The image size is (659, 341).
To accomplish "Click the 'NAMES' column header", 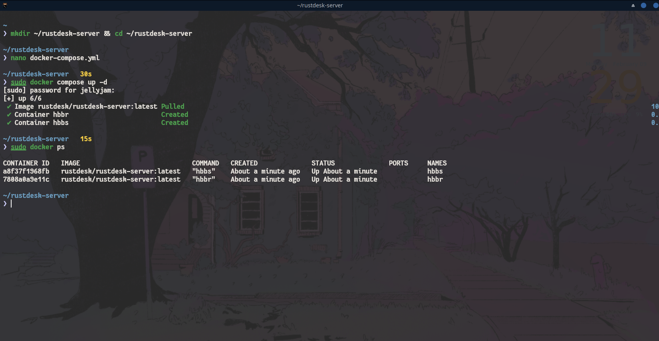I will (x=437, y=163).
